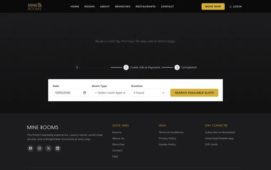This screenshot has width=271, height=170.
Task: Open Rooms in the top navigation
Action: coord(89,7)
